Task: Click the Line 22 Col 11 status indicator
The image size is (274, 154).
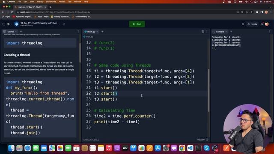Action: (91, 140)
